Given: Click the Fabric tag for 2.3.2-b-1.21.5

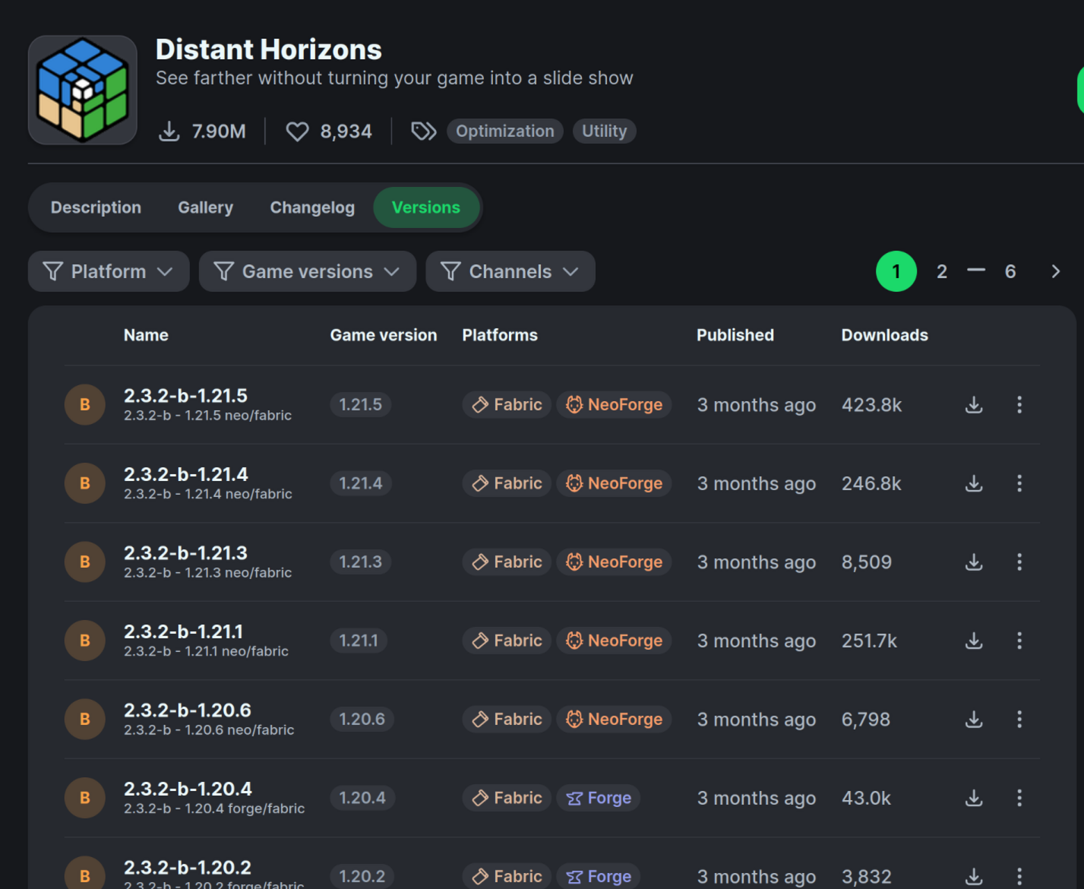Looking at the screenshot, I should tap(507, 405).
